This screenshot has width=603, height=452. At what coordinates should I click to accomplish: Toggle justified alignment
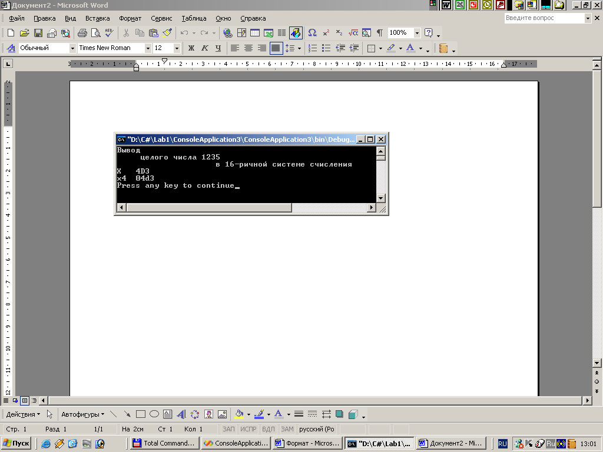coord(276,48)
